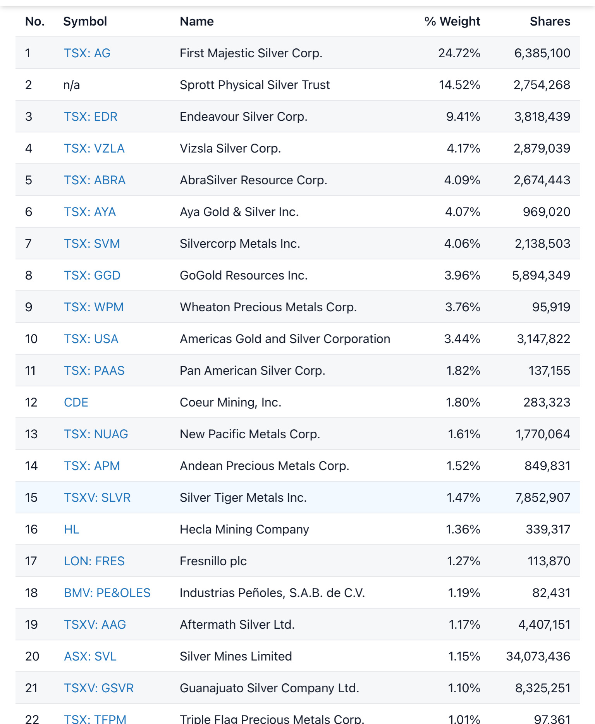The width and height of the screenshot is (595, 724).
Task: Select the Aftermath Silver Ltd. name
Action: pos(237,624)
